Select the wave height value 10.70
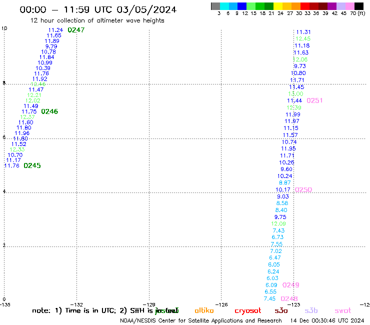The width and height of the screenshot is (370, 325). tap(15, 155)
